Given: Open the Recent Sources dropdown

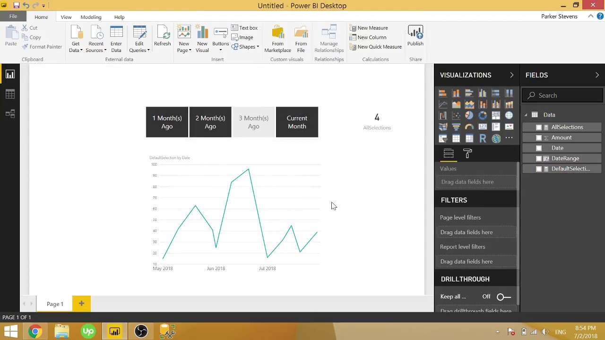Looking at the screenshot, I should (x=96, y=47).
